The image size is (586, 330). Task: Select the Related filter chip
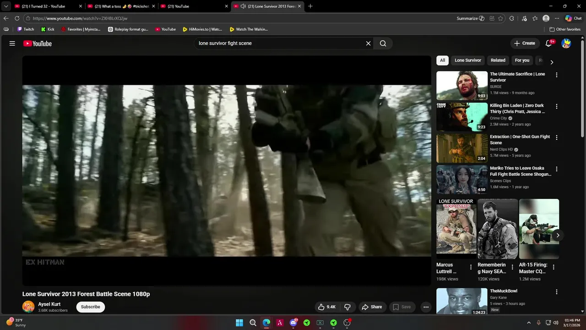498,60
